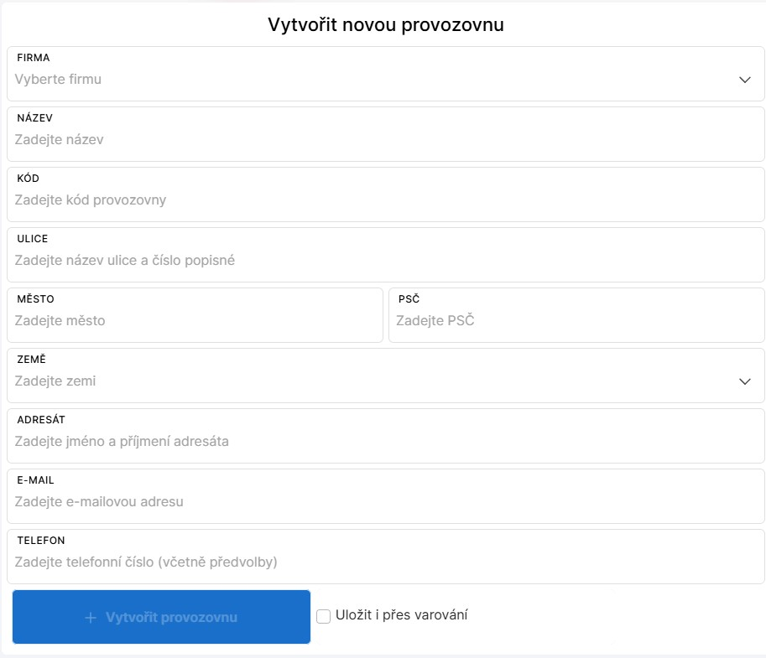The width and height of the screenshot is (766, 658).
Task: Expand the Firma dropdown chevron
Action: click(744, 80)
